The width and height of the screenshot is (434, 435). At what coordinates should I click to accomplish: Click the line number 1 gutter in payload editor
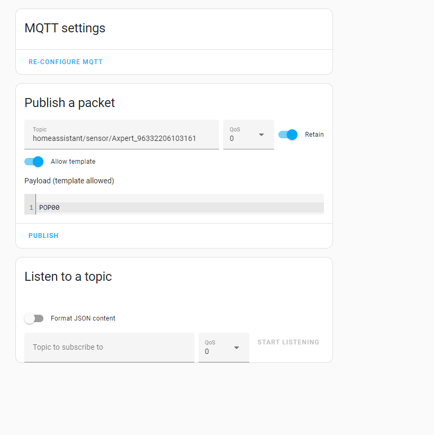pyautogui.click(x=30, y=207)
